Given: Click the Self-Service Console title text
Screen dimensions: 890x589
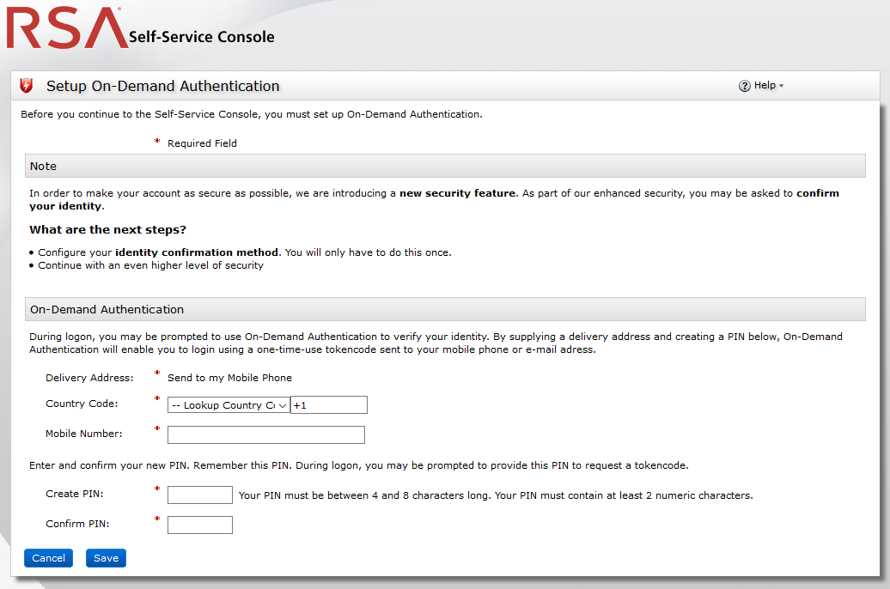Looking at the screenshot, I should click(x=202, y=37).
